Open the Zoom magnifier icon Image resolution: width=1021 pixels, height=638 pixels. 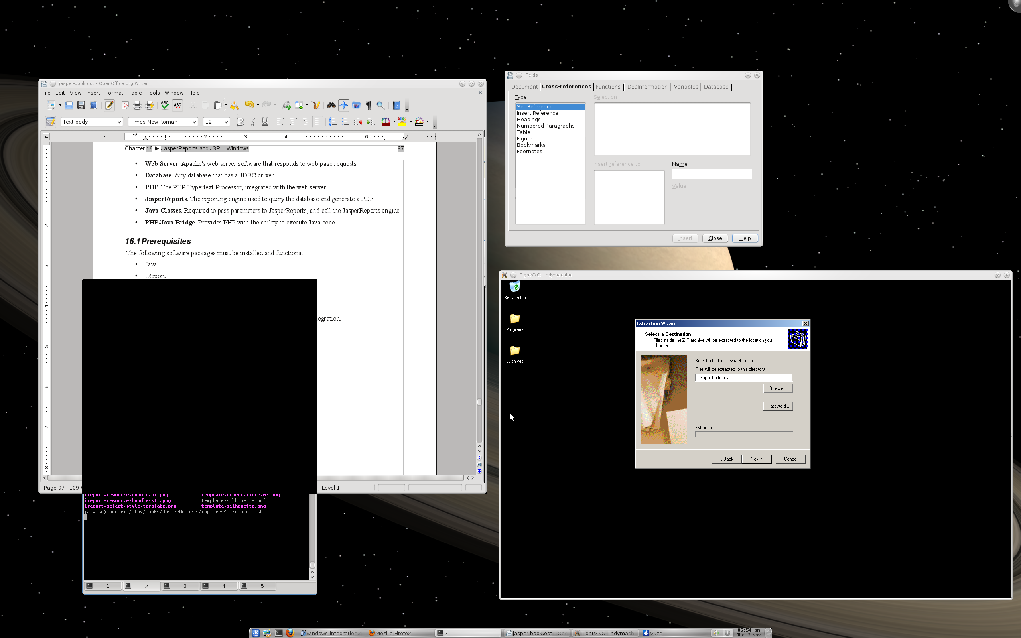coord(380,106)
